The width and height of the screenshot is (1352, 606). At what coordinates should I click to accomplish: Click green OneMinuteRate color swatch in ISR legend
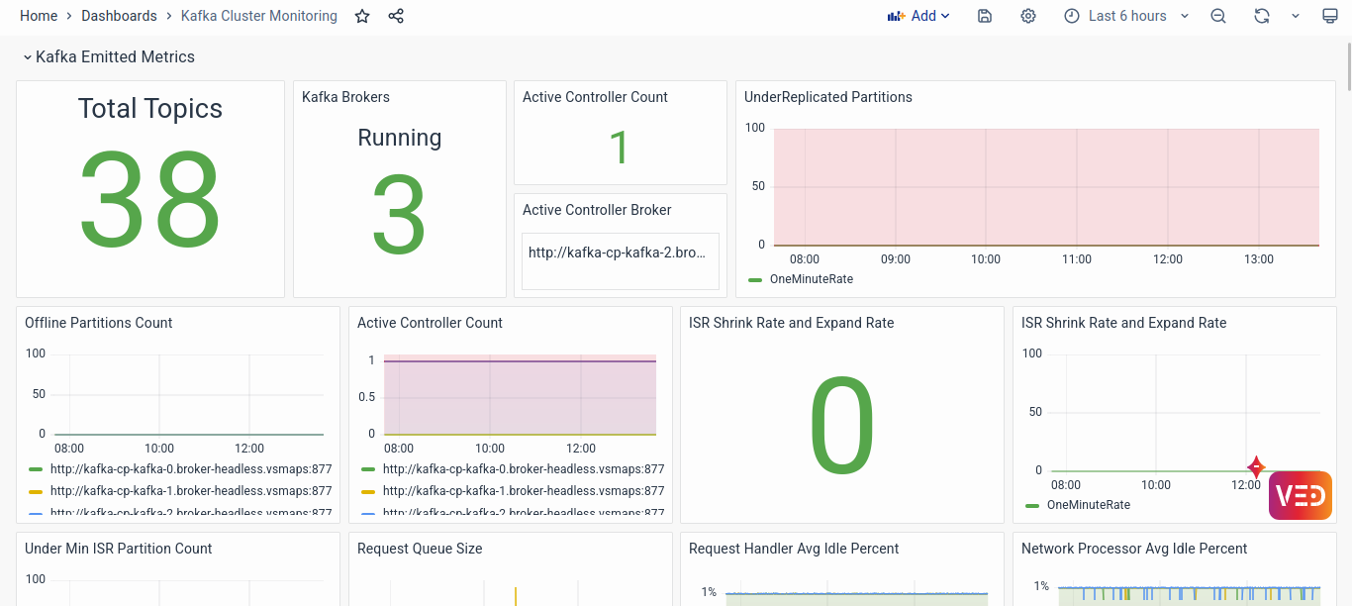(x=1032, y=505)
